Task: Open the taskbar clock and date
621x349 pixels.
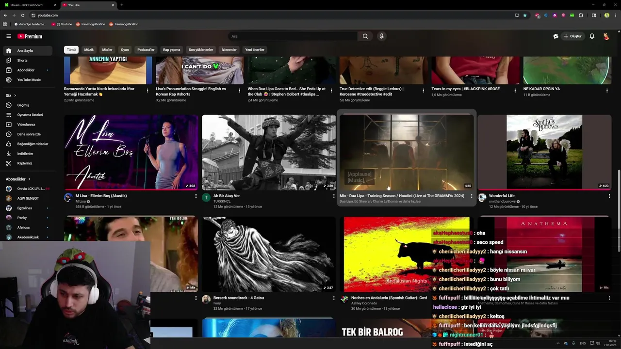Action: coord(610,343)
